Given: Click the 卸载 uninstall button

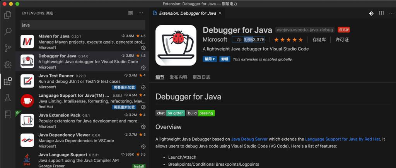Looking at the screenshot, I should tap(225, 59).
